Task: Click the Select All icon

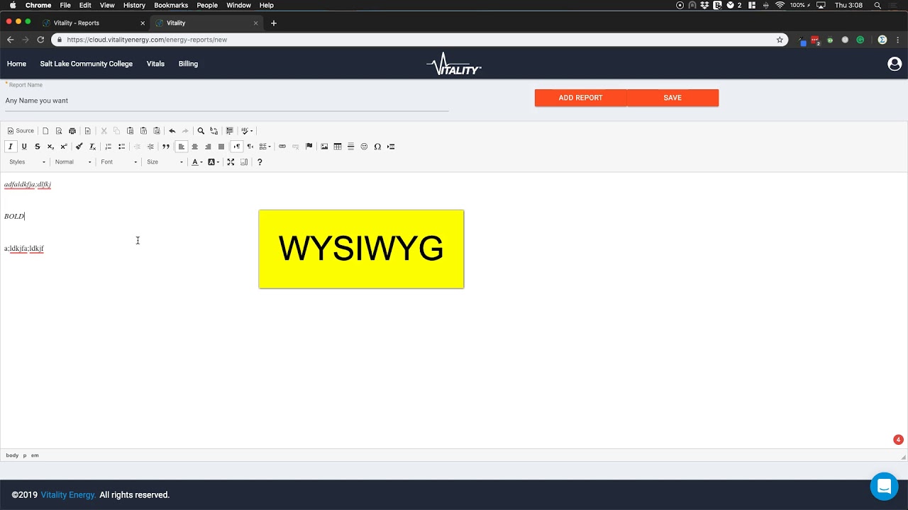Action: pos(229,131)
